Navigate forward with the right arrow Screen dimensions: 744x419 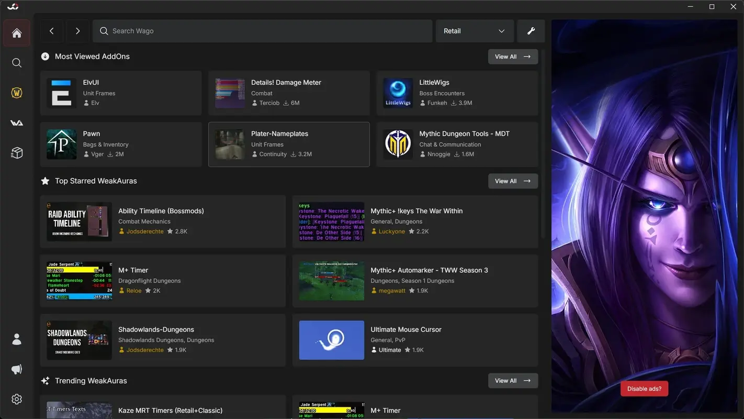[x=77, y=31]
